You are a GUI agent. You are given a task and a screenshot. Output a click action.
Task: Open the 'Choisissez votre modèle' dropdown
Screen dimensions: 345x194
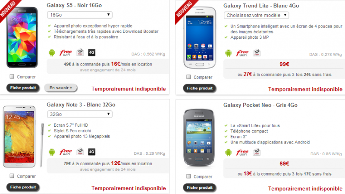coord(256,16)
